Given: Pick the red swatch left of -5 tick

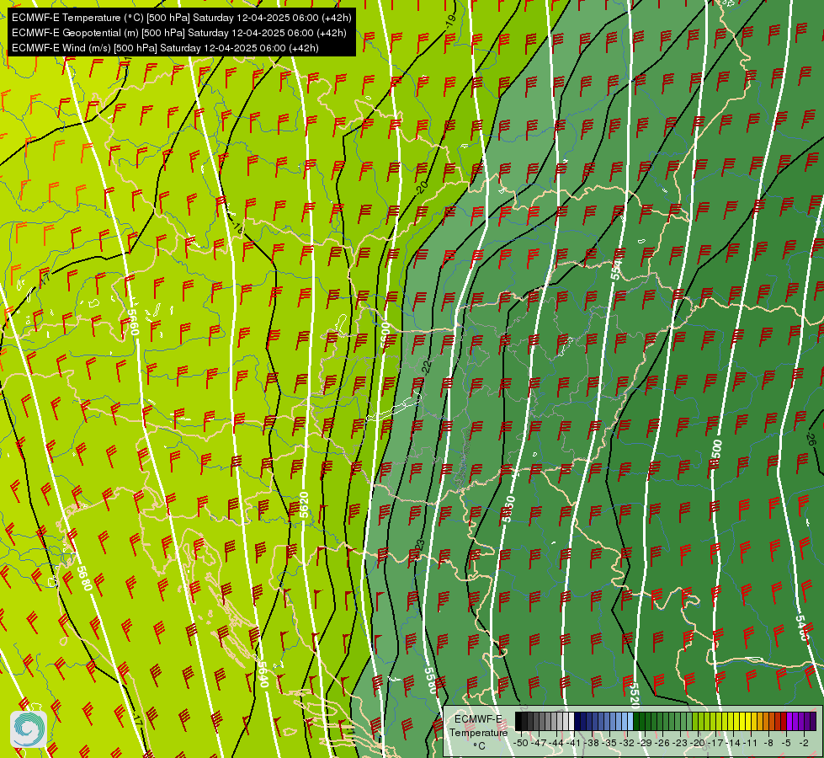Looking at the screenshot, I should click(x=784, y=721).
